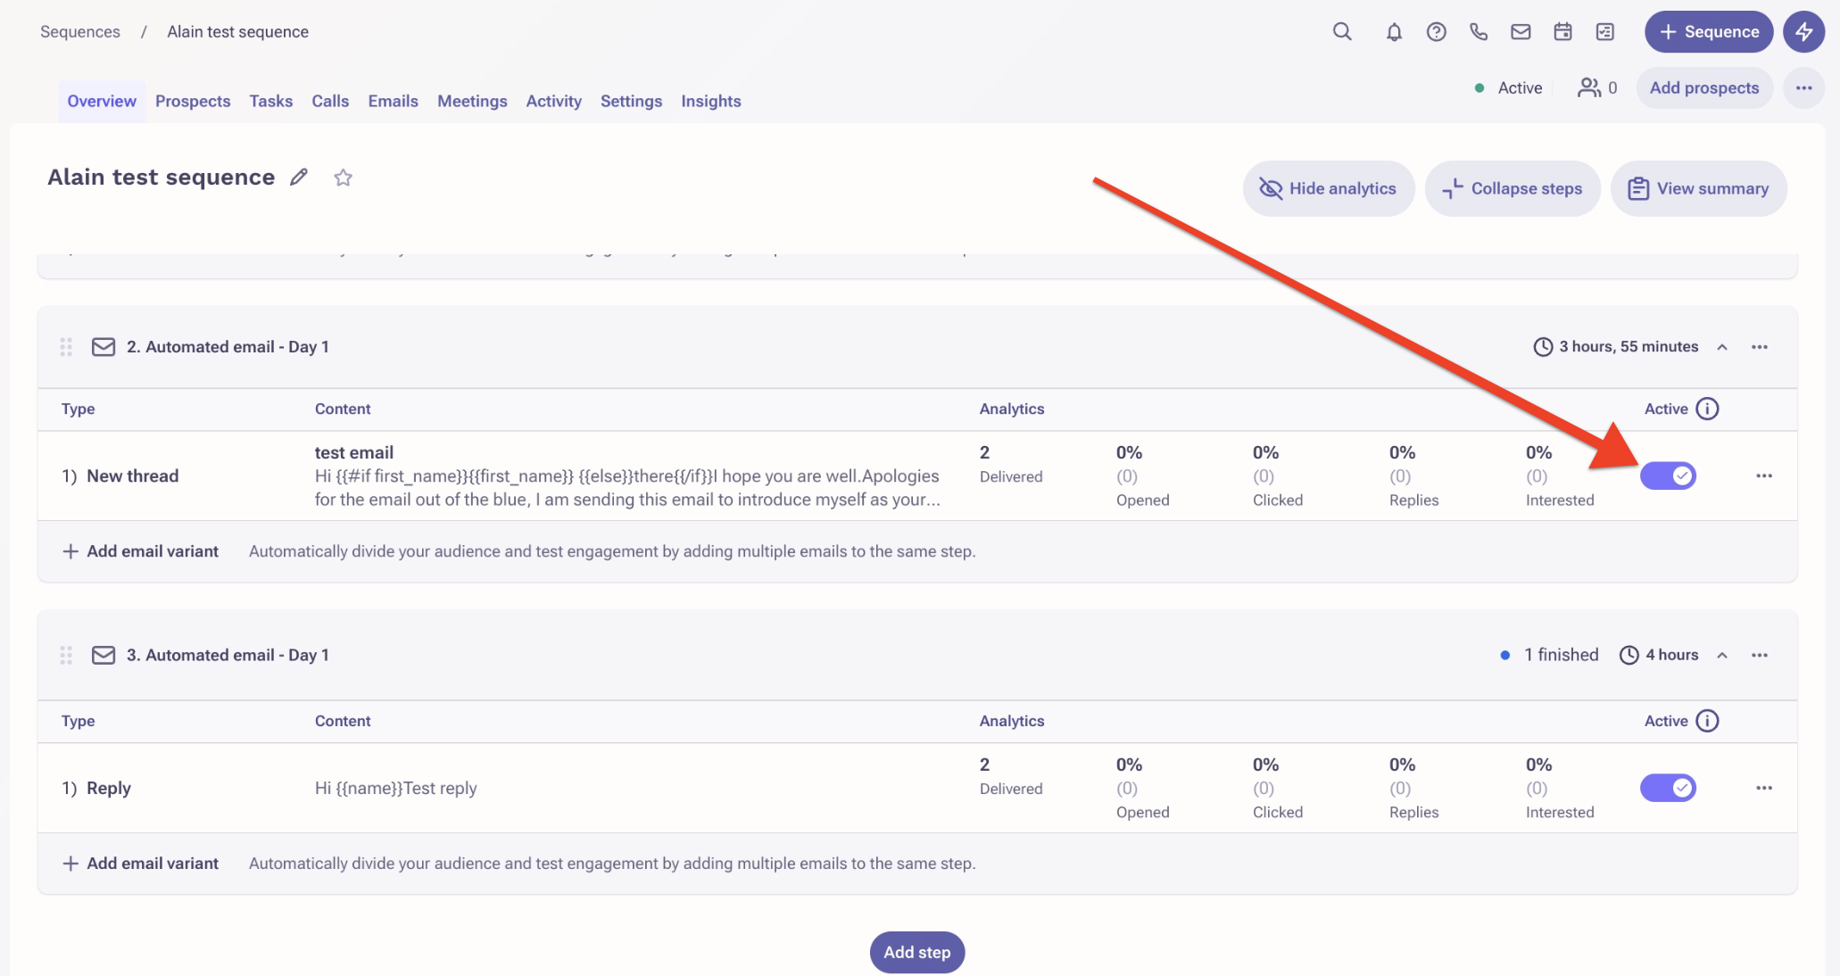
Task: Open the search icon in the top bar
Action: point(1342,31)
